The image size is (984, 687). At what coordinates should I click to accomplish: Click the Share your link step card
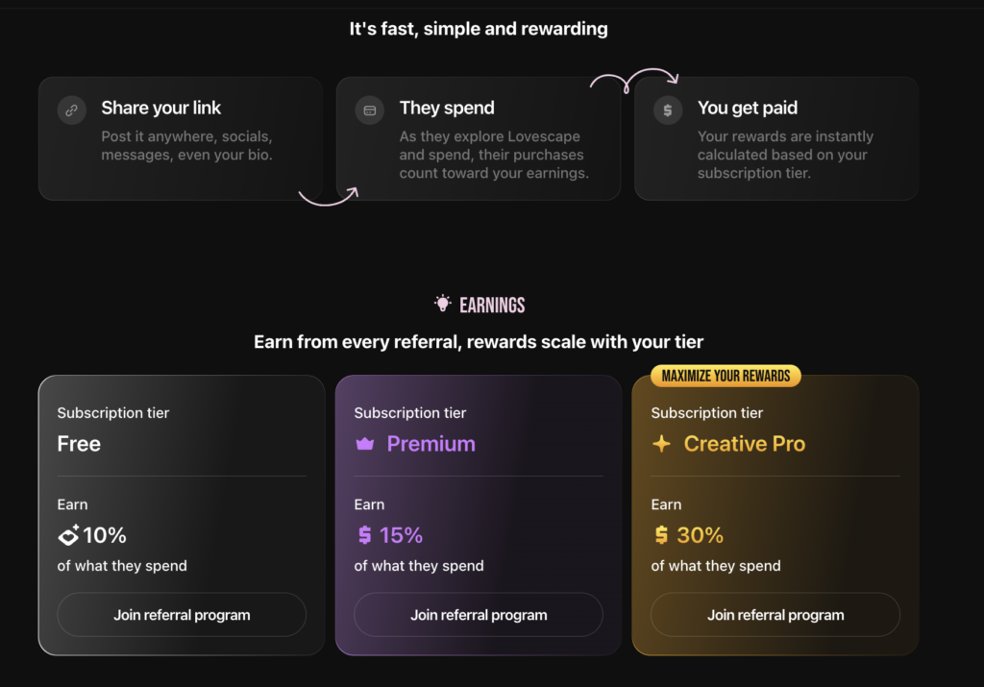click(181, 137)
